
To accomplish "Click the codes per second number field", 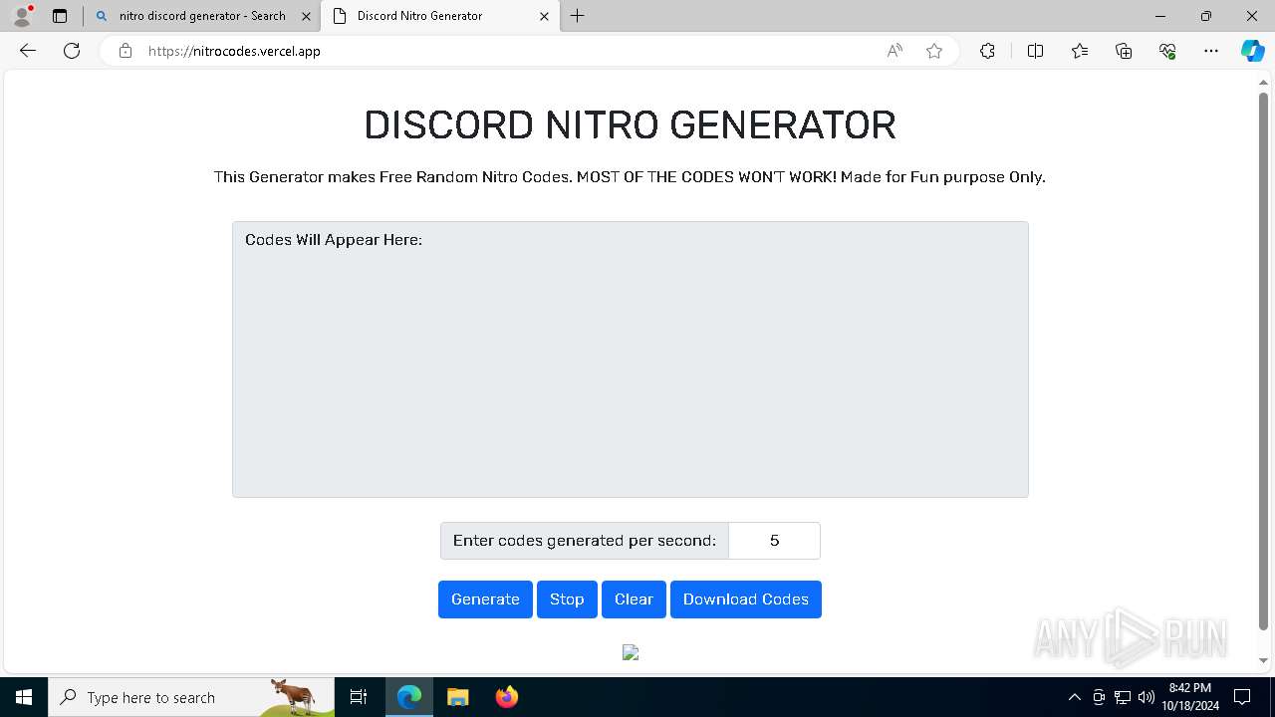I will 774,541.
